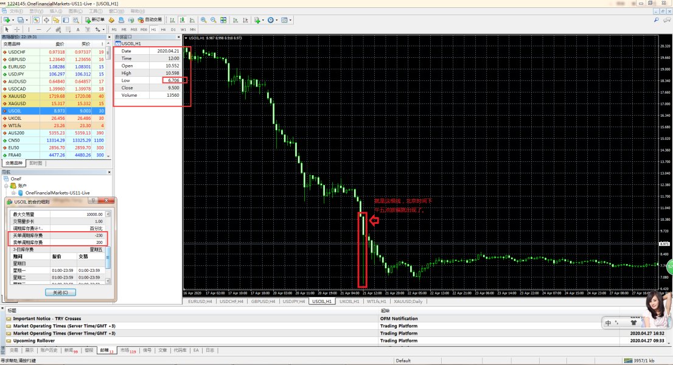This screenshot has height=365, width=673.
Task: Expand the OneFinancialMarkets-US11-Live account node
Action: point(14,193)
